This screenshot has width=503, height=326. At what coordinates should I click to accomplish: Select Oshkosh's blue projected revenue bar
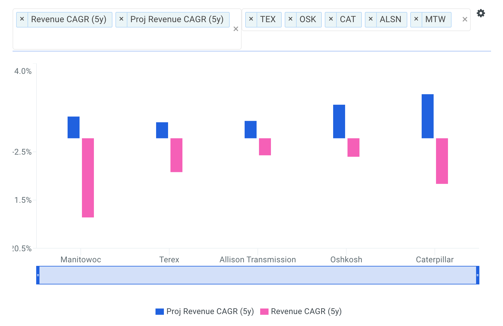[x=339, y=121]
